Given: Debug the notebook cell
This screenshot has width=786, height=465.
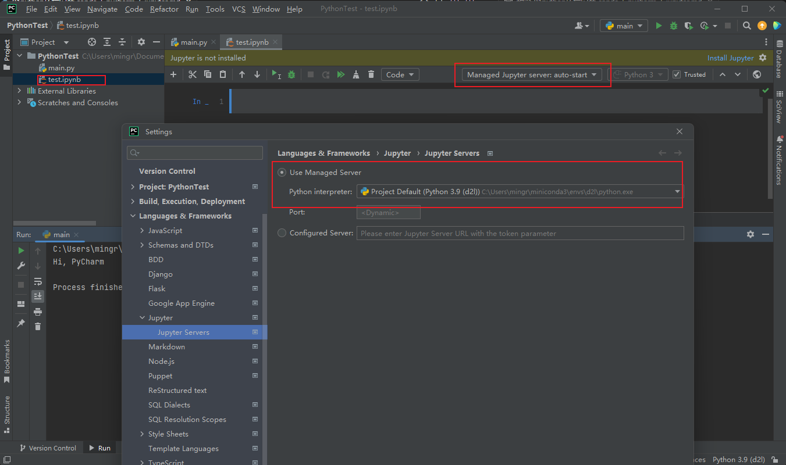Looking at the screenshot, I should [291, 74].
